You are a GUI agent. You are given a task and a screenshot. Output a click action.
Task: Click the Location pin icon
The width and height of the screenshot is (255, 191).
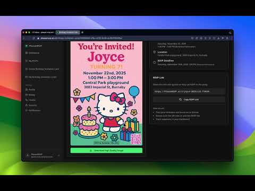pyautogui.click(x=155, y=52)
